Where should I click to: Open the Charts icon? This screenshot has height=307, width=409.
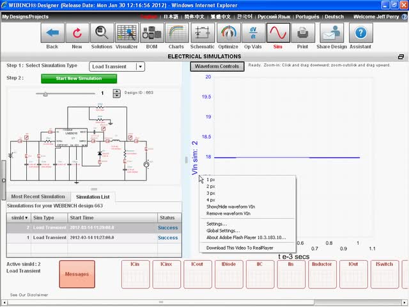(x=176, y=33)
